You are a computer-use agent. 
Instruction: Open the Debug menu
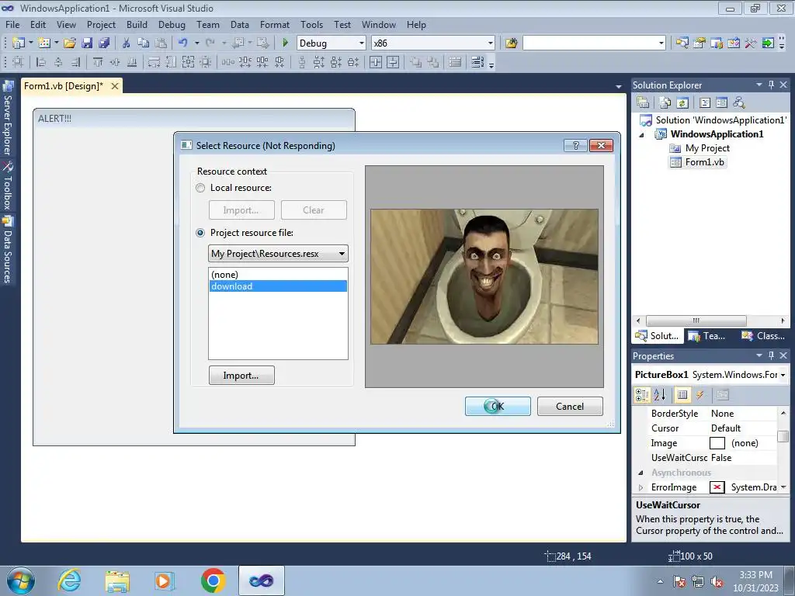(x=172, y=24)
